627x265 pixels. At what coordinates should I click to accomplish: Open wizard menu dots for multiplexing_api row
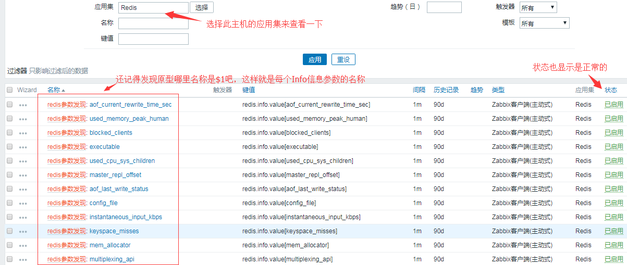pyautogui.click(x=22, y=259)
